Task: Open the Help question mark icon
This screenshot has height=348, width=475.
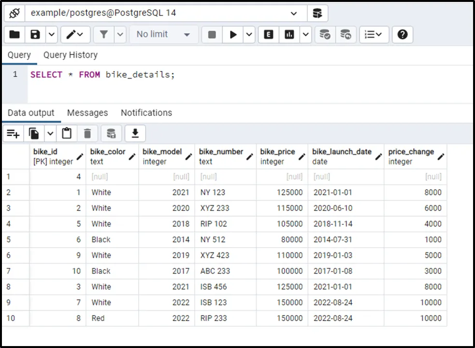Action: [x=402, y=34]
